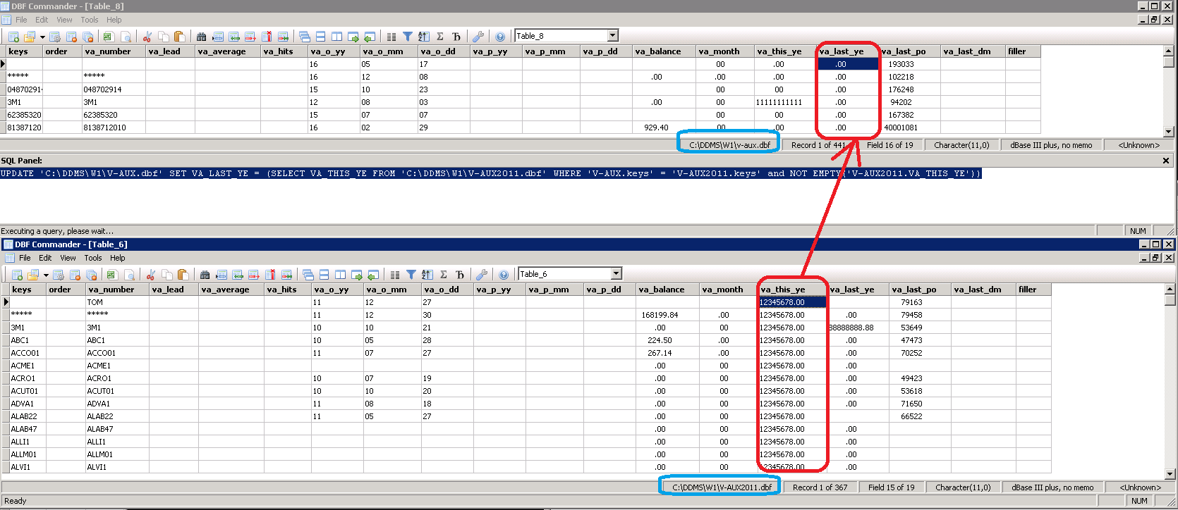The width and height of the screenshot is (1178, 510).
Task: Click Cut scissors icon in Table_8 toolbar
Action: [147, 37]
